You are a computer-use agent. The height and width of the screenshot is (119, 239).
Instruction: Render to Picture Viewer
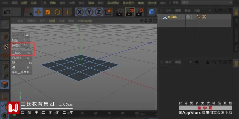click(130, 12)
